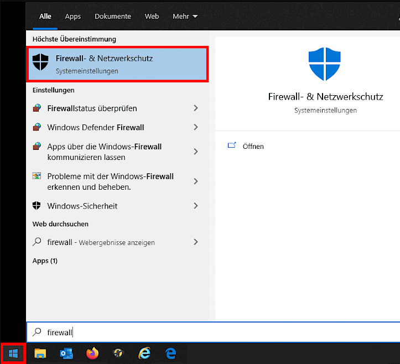This screenshot has width=400, height=364.
Task: Expand Probleme mit der Windows-Firewall chevron
Action: (x=196, y=181)
